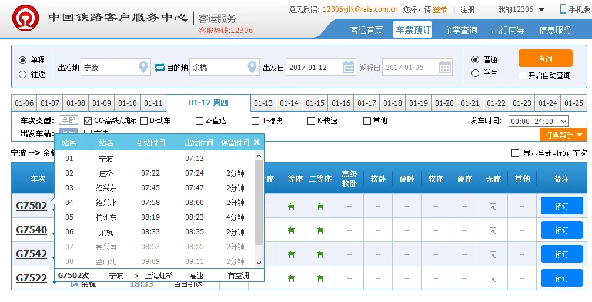
Task: Check the Z-直达 train type
Action: (200, 121)
